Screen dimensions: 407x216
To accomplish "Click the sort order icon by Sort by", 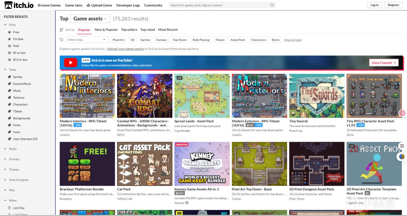I will (x=61, y=30).
